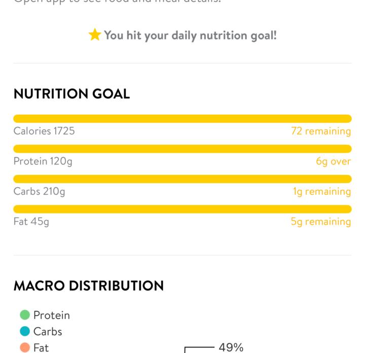Click the Calories 1725 label
Screen dimensions: 365x353
[x=44, y=131]
